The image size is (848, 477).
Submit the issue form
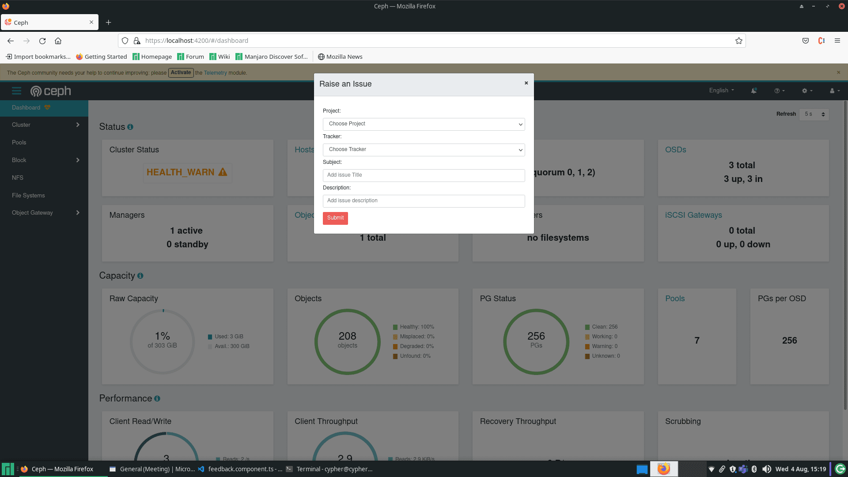tap(335, 218)
